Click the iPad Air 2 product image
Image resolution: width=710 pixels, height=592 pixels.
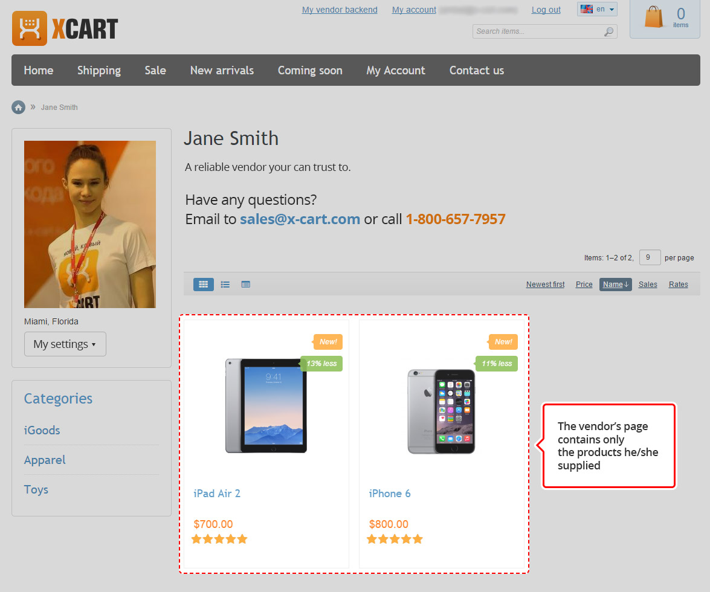266,405
